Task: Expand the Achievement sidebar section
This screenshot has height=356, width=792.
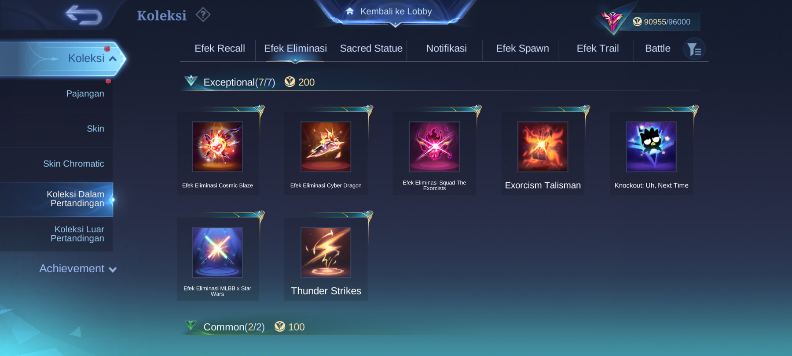Action: (x=78, y=269)
